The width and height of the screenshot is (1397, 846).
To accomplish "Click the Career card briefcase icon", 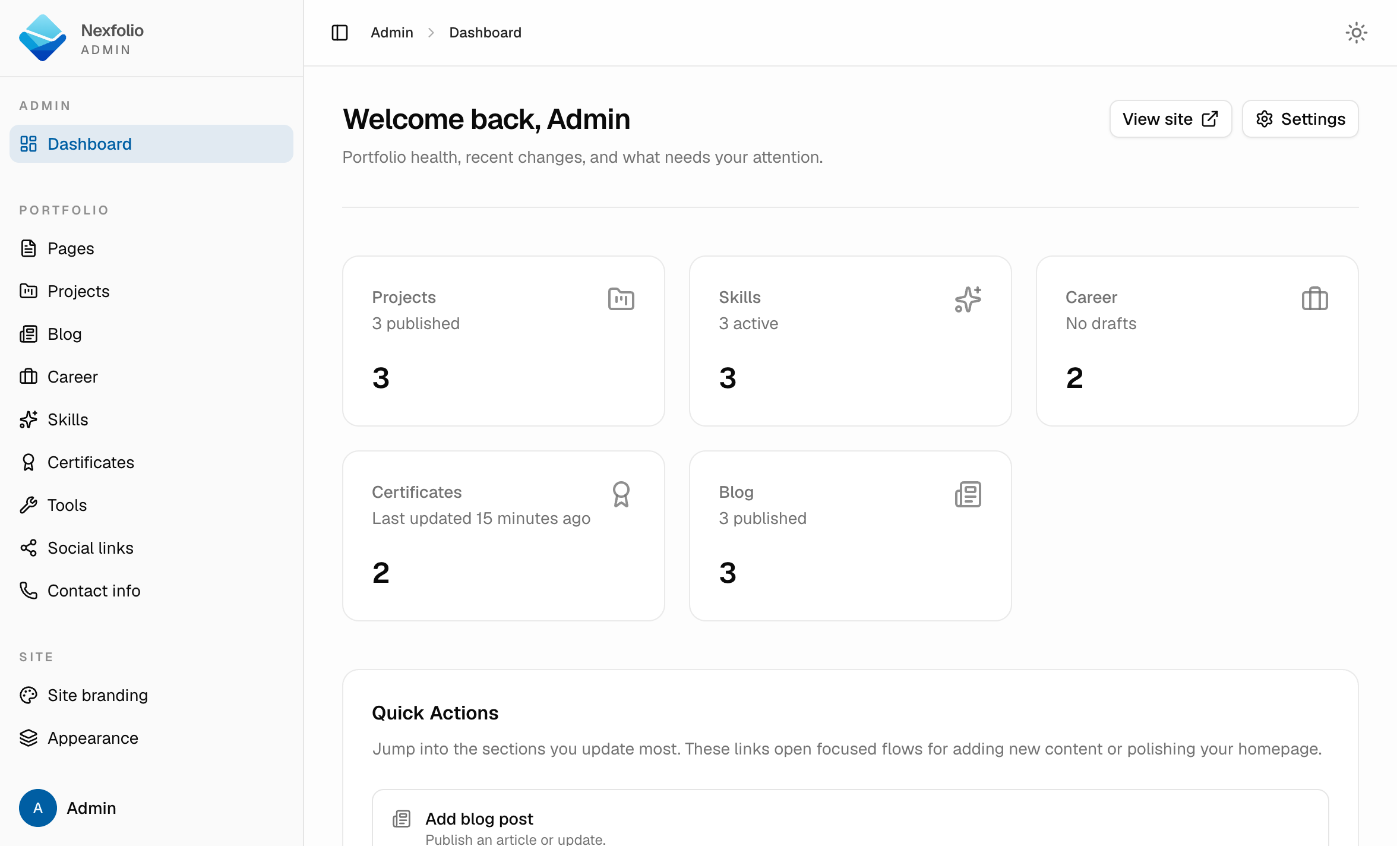I will (1315, 299).
